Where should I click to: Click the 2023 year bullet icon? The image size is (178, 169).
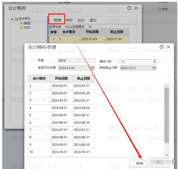pyautogui.click(x=21, y=28)
